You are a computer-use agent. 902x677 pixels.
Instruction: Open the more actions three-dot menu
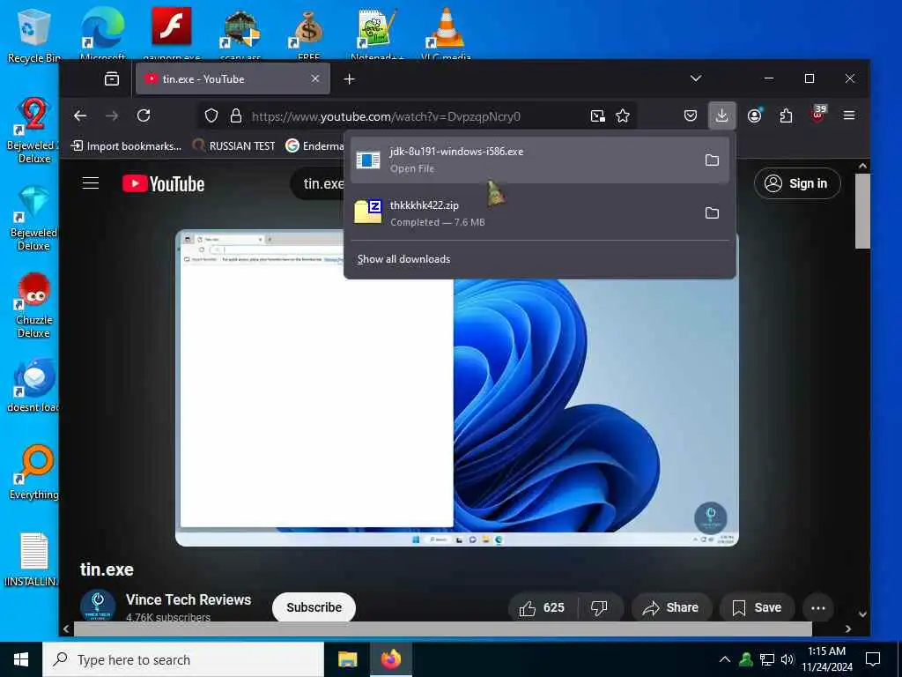point(818,607)
